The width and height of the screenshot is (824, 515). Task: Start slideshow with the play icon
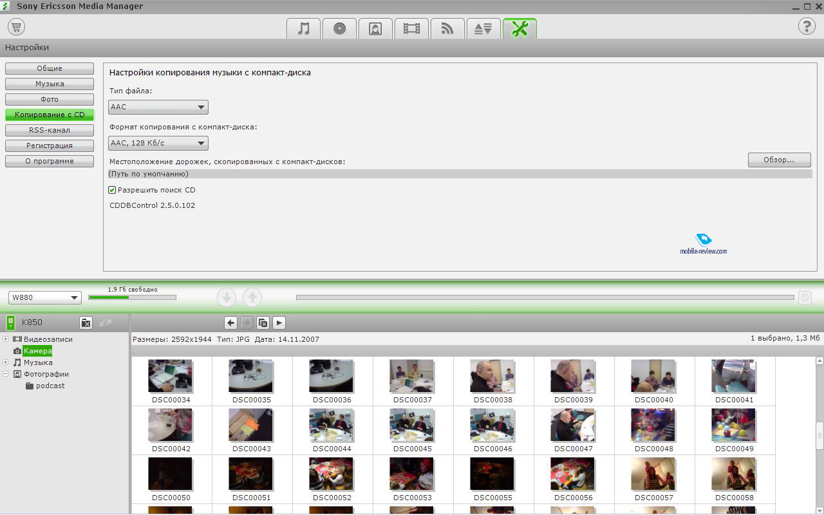click(279, 323)
